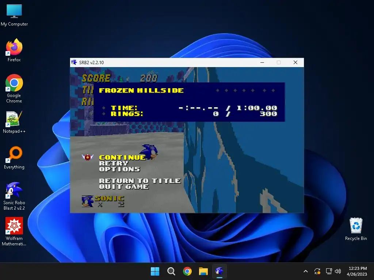Minimize the SRB2 window

point(262,62)
